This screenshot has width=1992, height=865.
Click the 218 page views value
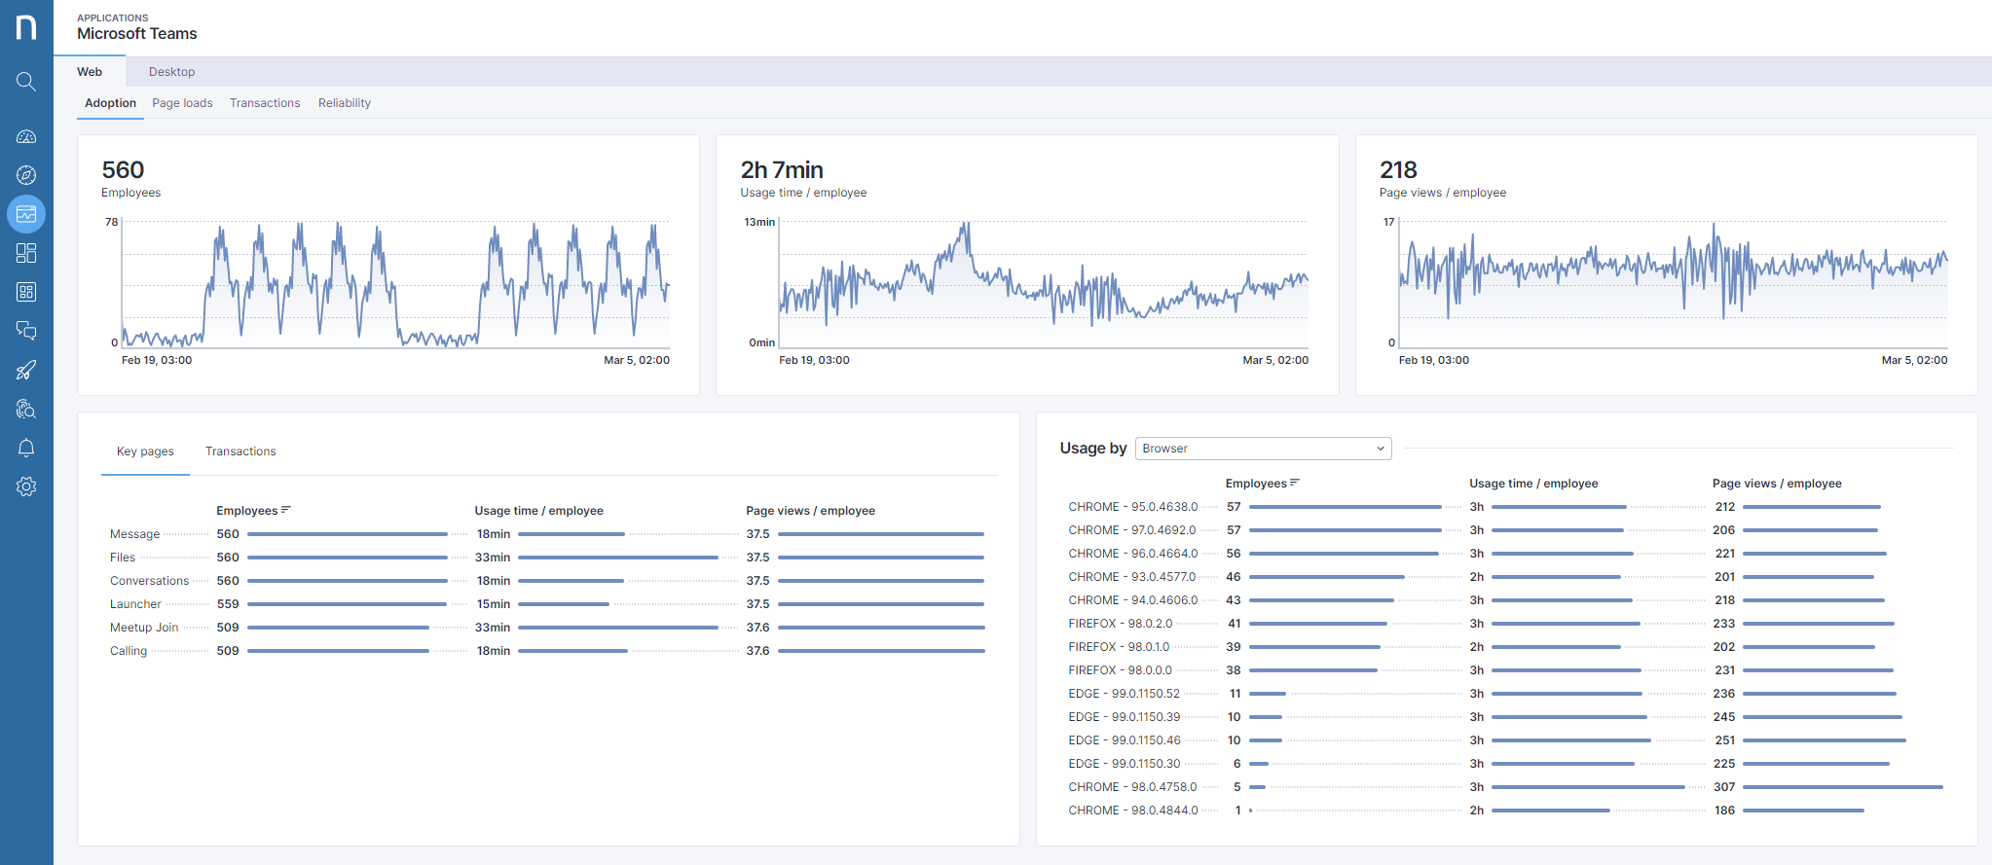(x=1398, y=170)
